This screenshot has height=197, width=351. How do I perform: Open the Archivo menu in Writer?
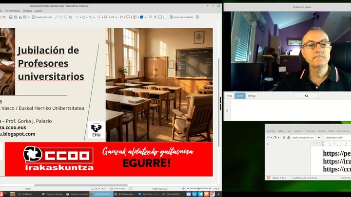[x=271, y=131]
